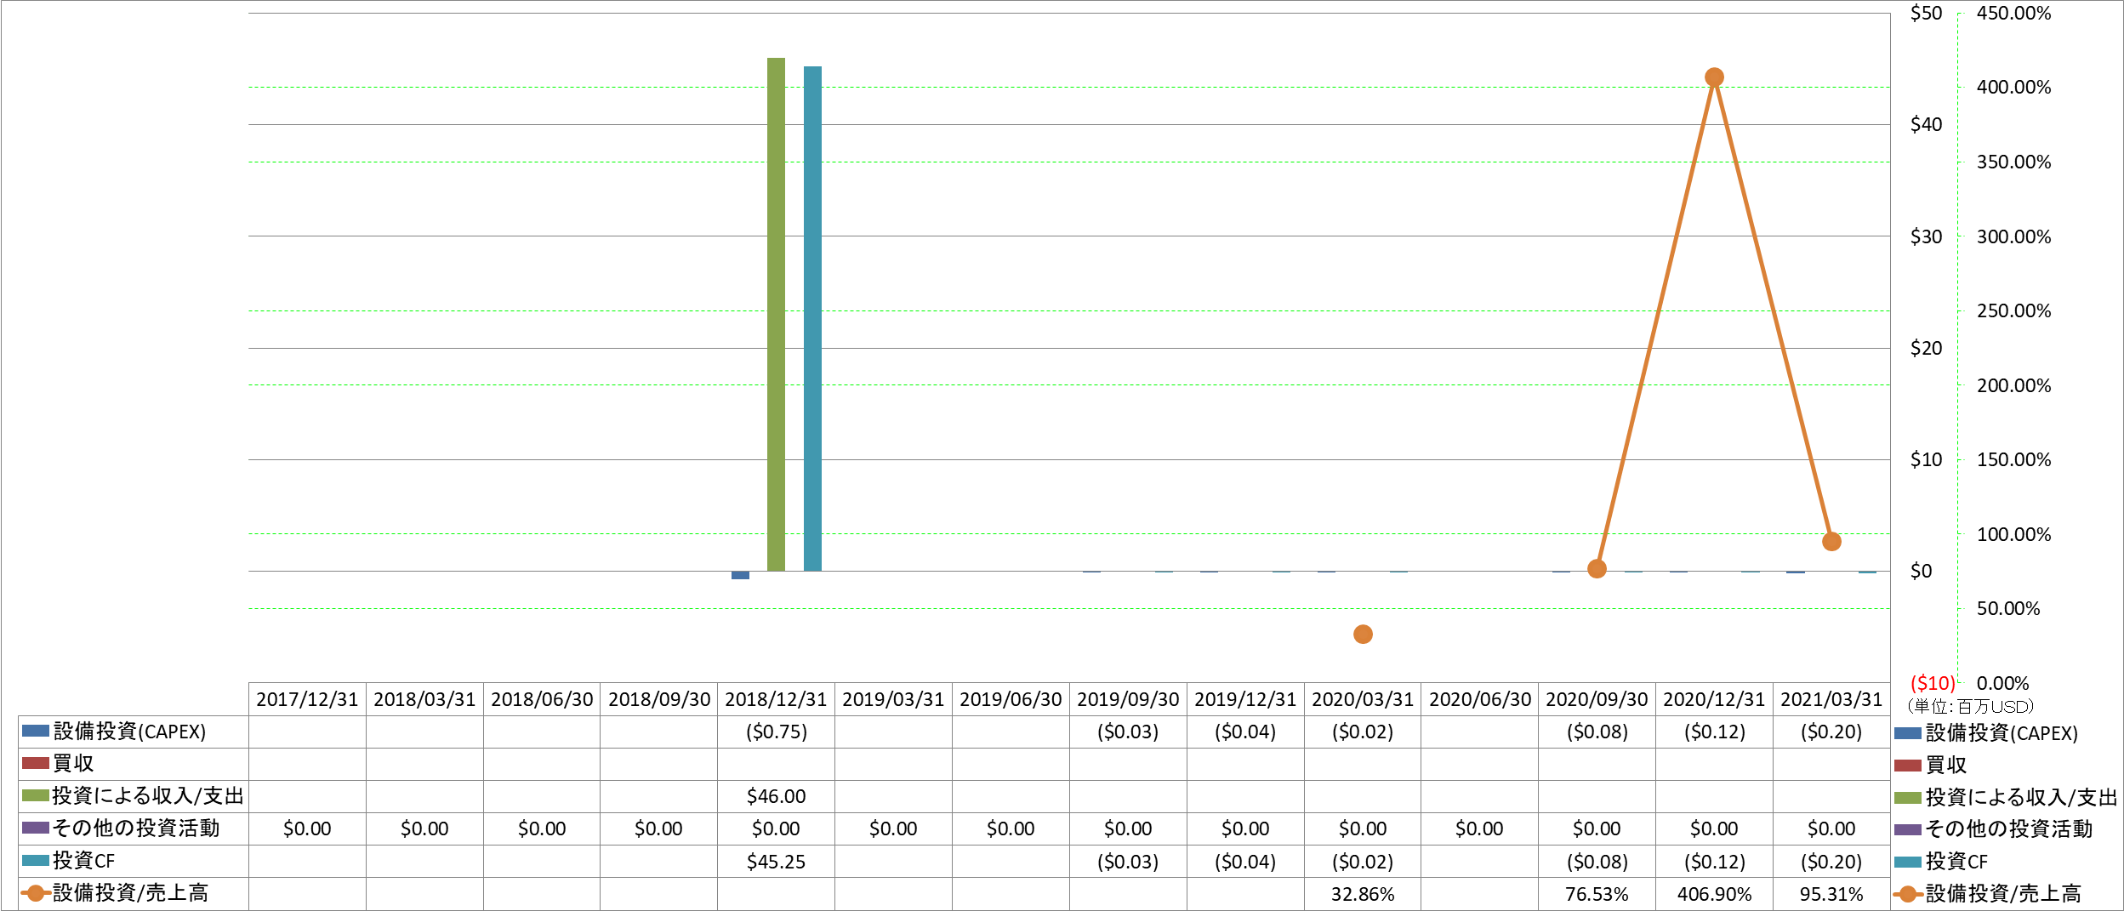Click the (単位:百万USD) unit note
Screen dimensions: 2124x911
[1969, 706]
